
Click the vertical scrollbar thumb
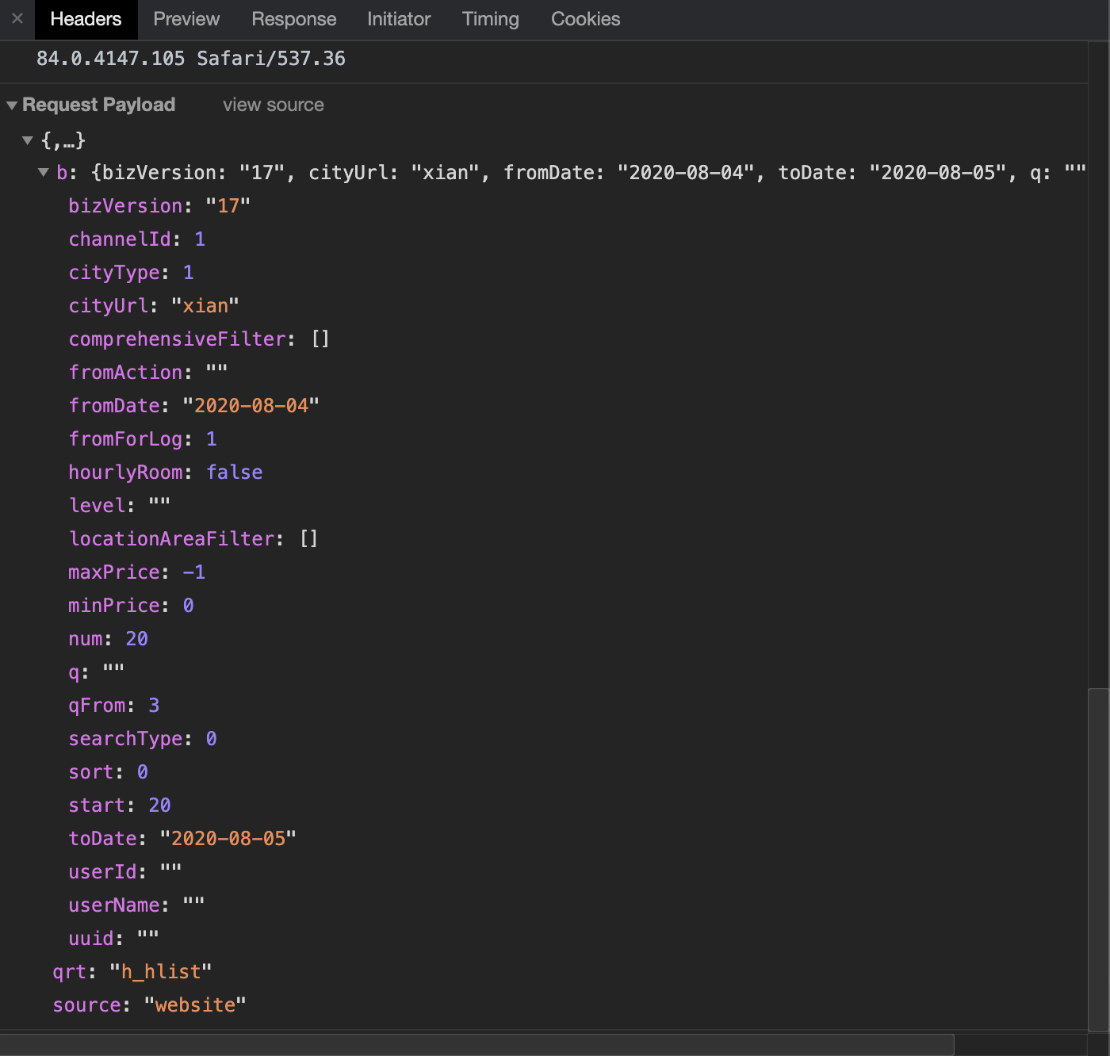point(1099,860)
